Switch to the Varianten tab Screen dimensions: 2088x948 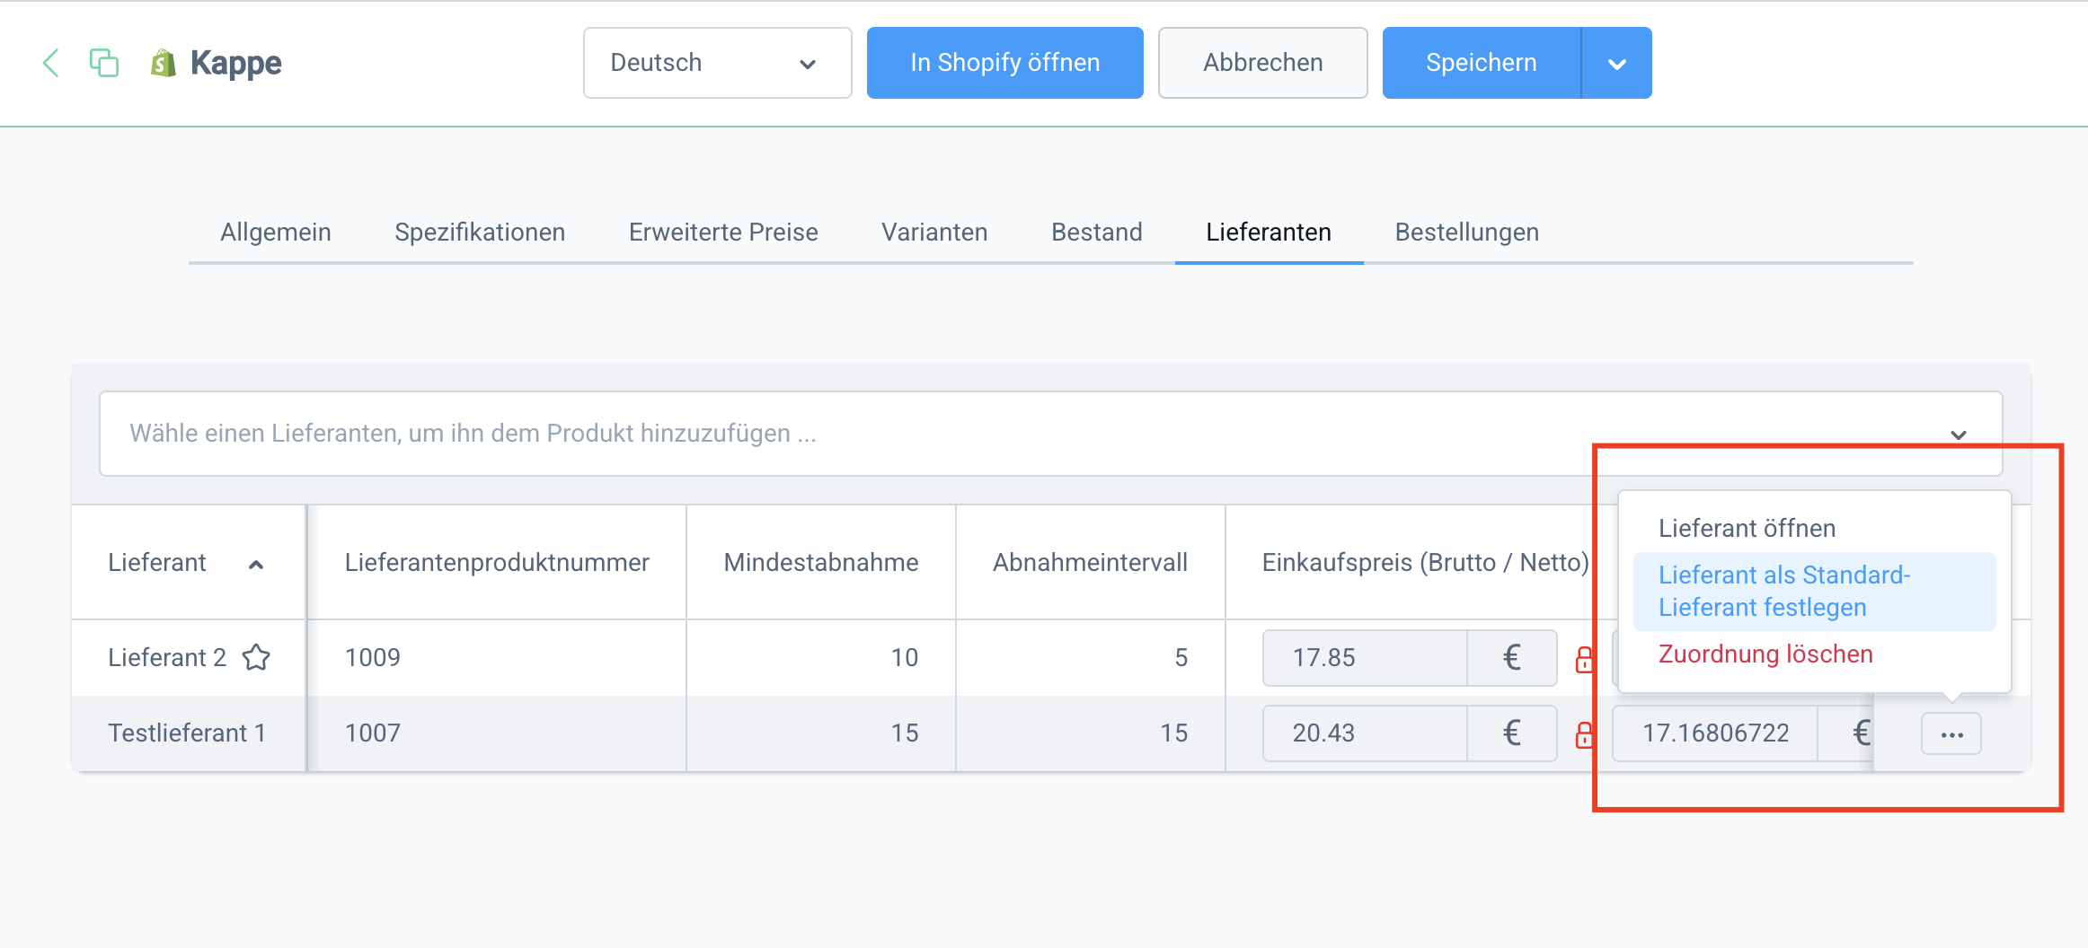click(x=933, y=233)
